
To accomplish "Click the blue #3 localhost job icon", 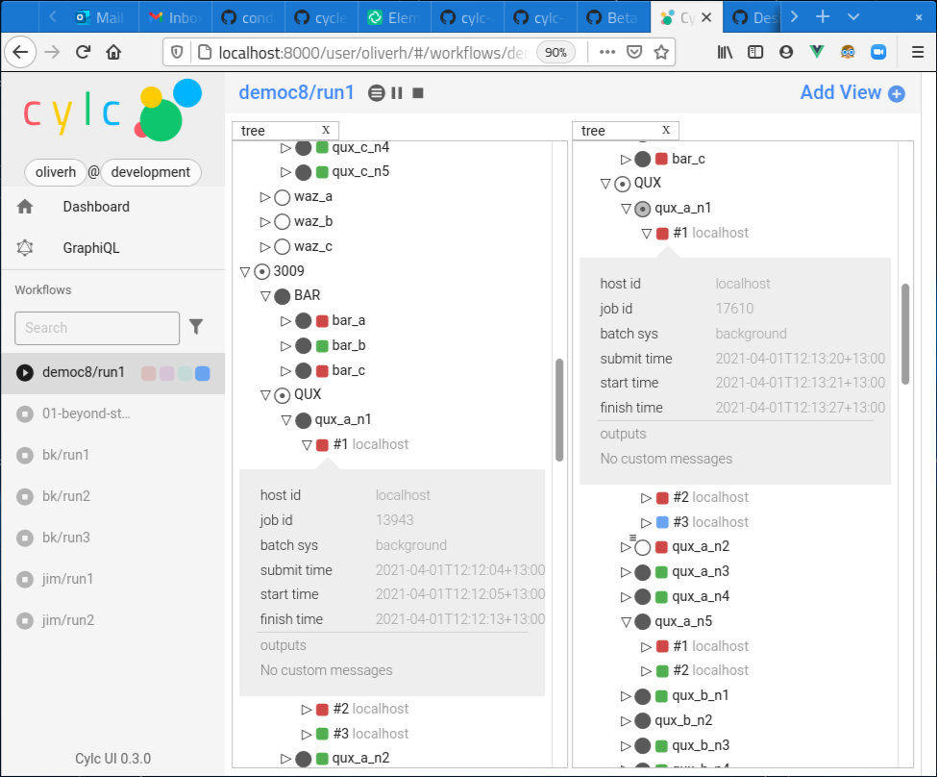I will pos(662,522).
